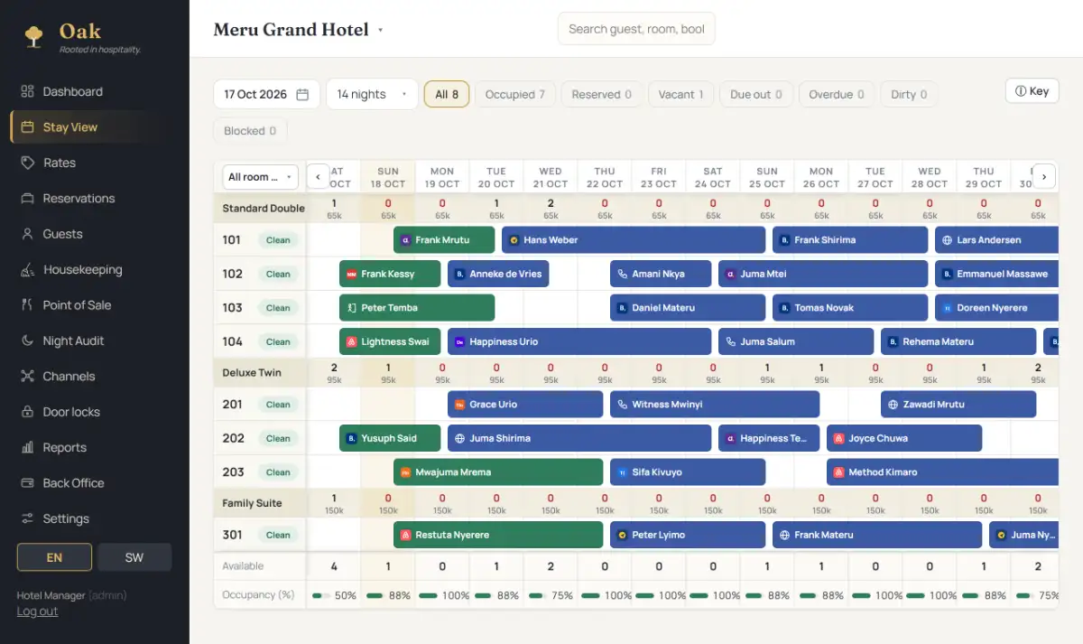Screen dimensions: 1083x644
Task: Open the 17 Oct 2026 date picker
Action: click(266, 94)
